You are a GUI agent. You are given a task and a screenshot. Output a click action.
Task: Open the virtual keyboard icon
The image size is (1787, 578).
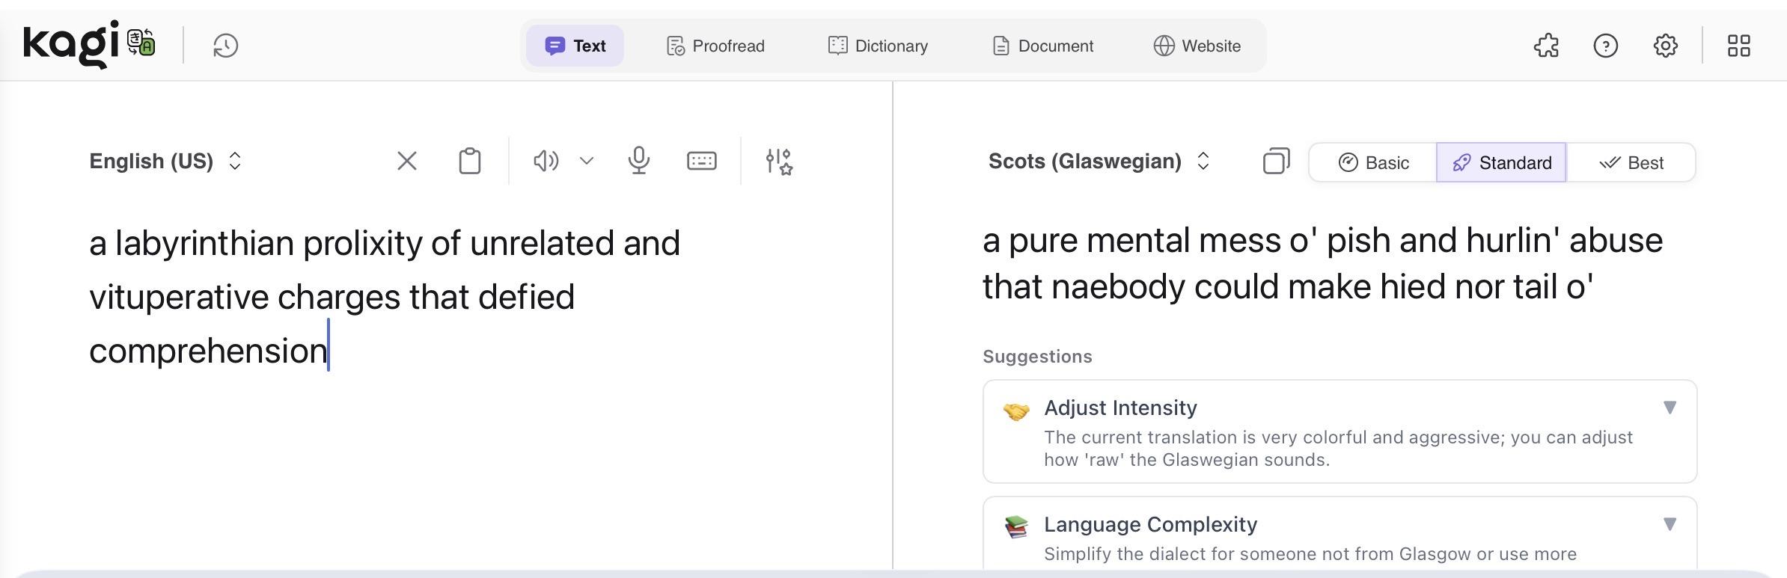click(x=702, y=161)
